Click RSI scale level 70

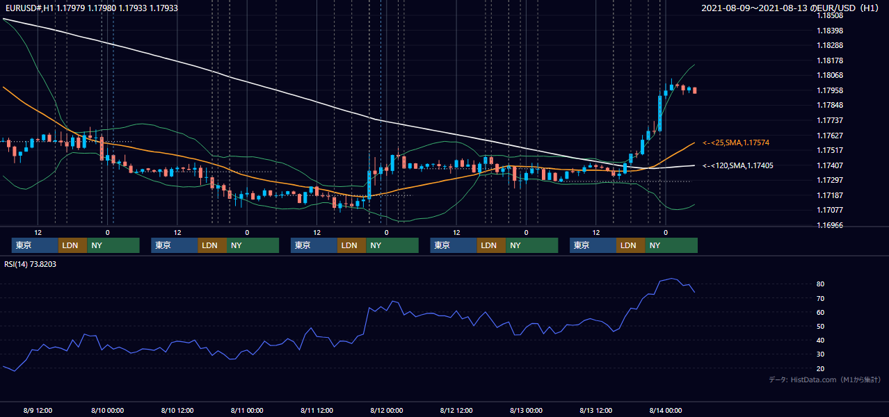click(821, 298)
